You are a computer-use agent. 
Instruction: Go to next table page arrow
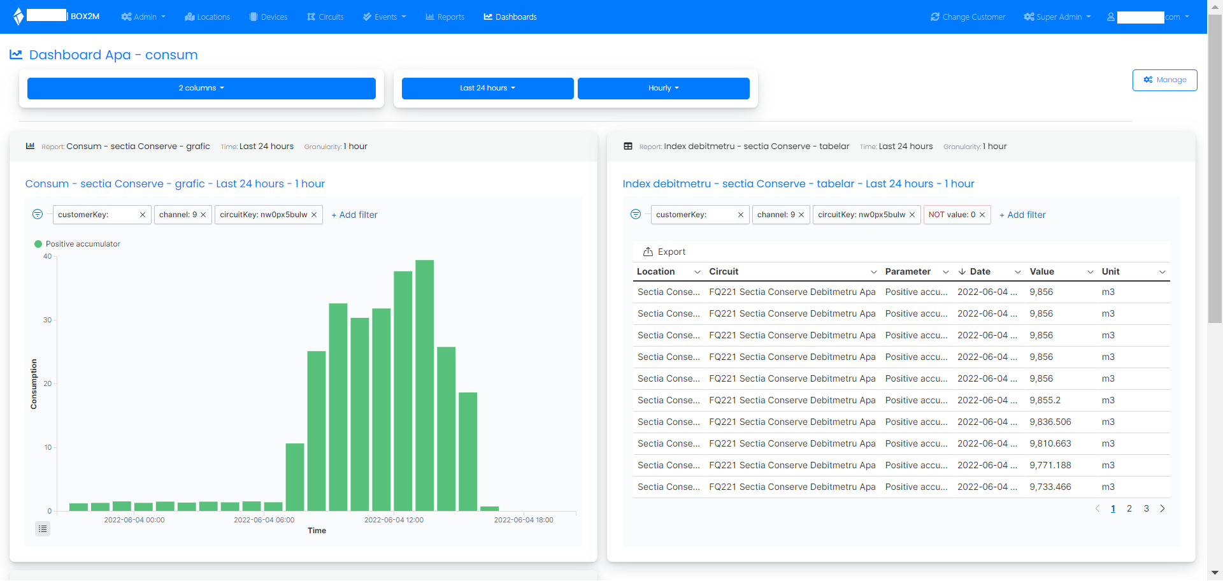click(x=1162, y=509)
